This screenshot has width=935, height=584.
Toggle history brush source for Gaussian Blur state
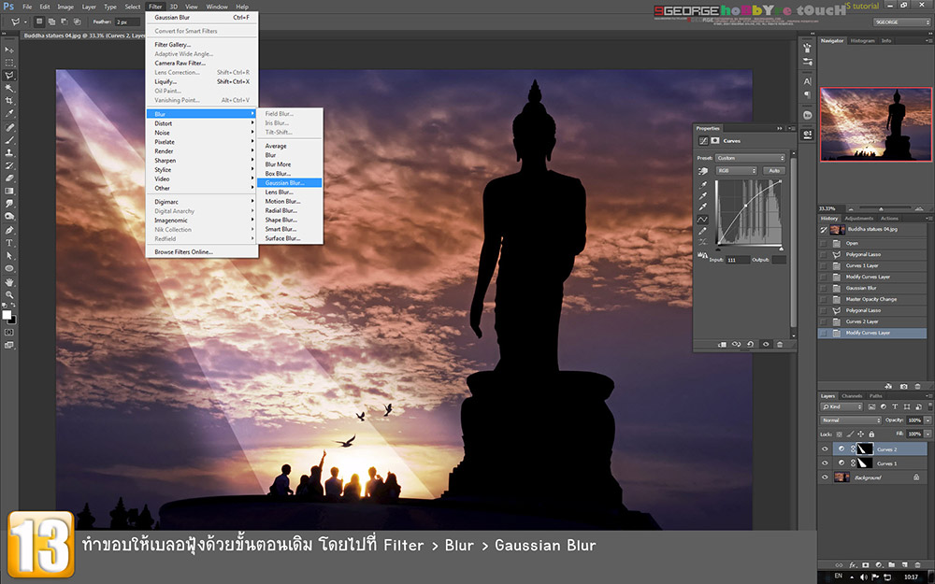(x=824, y=288)
